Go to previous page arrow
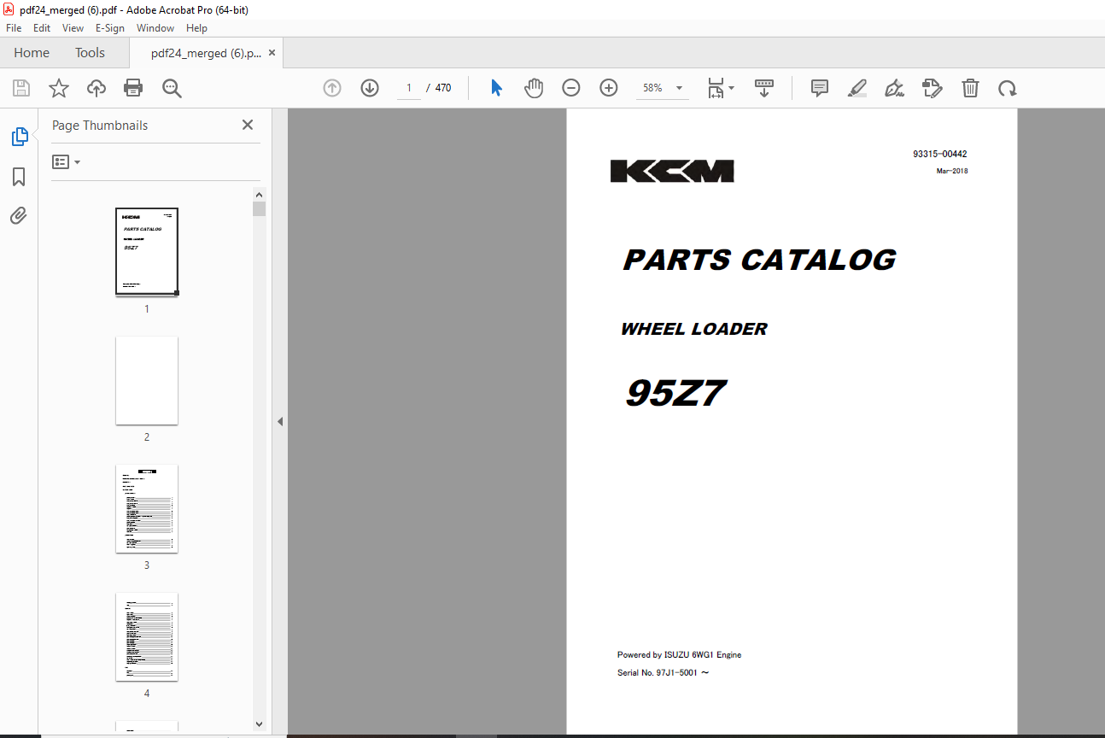Image resolution: width=1105 pixels, height=738 pixels. coord(332,88)
